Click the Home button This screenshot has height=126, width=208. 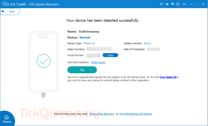click(7, 119)
